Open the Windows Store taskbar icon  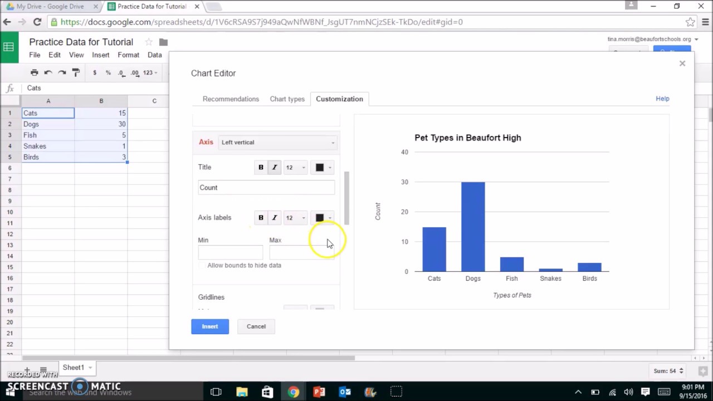click(267, 392)
